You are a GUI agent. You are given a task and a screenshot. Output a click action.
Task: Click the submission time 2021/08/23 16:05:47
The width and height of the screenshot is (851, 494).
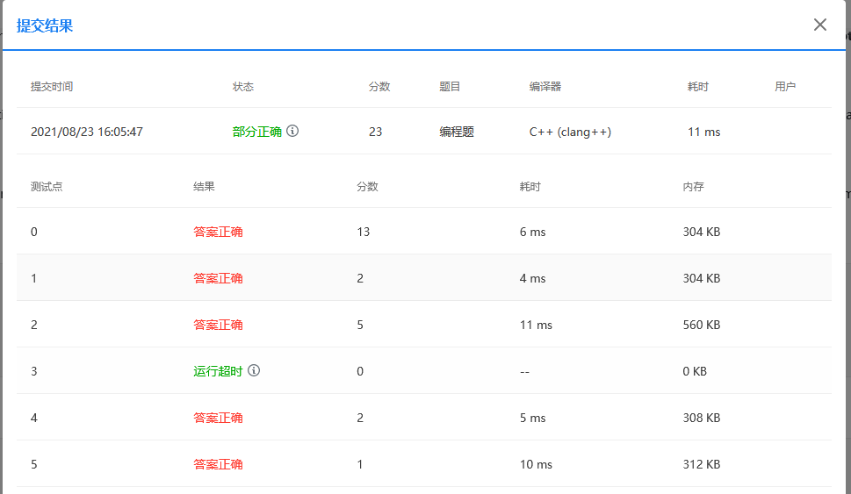coord(87,132)
